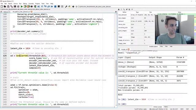This screenshot has height=110, width=196.
Task: Remove all variables eraser icon
Action: (x=126, y=9)
